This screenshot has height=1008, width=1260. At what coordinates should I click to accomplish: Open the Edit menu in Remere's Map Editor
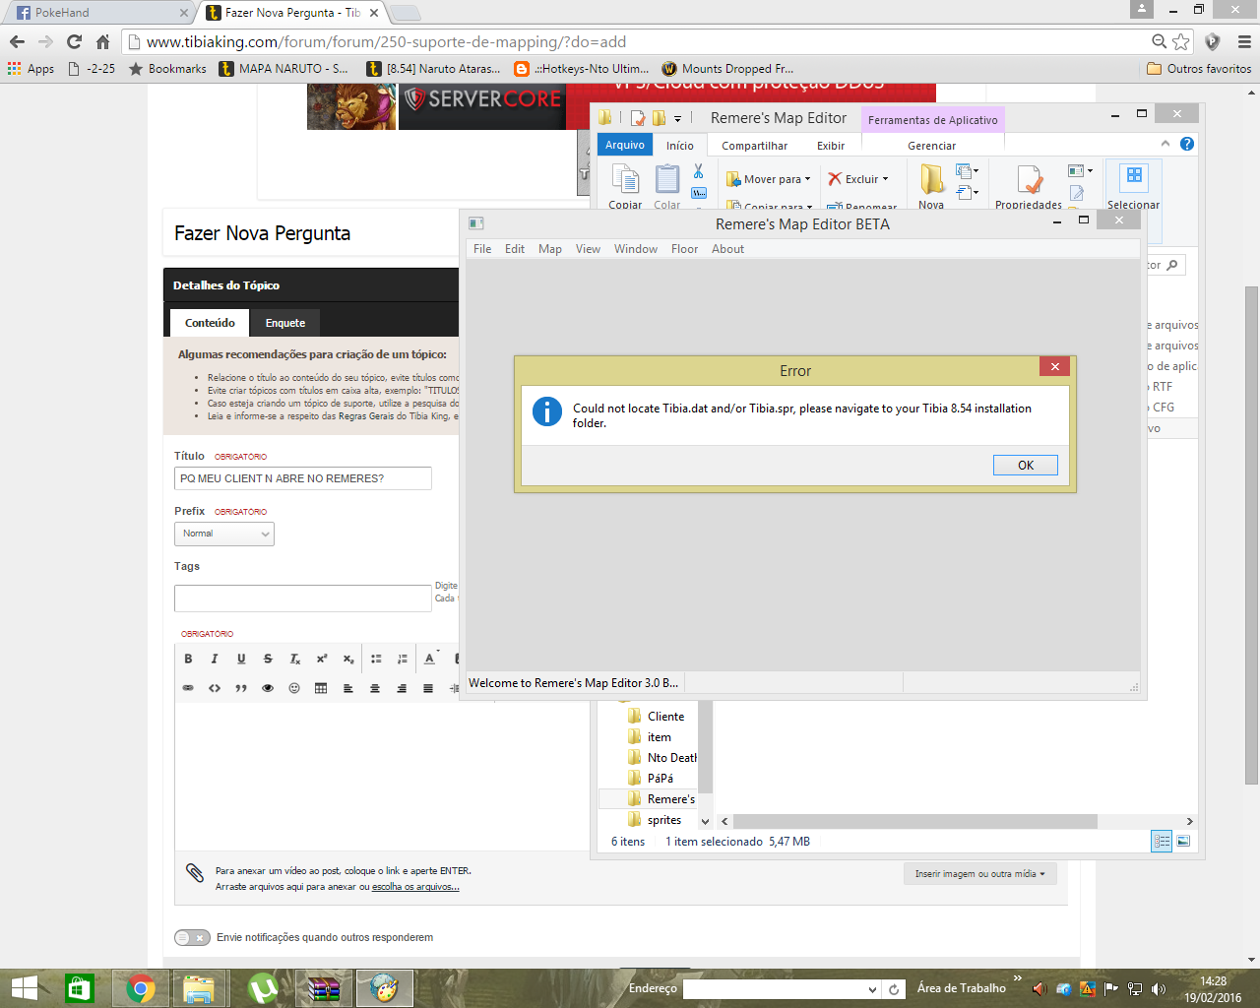pos(515,249)
